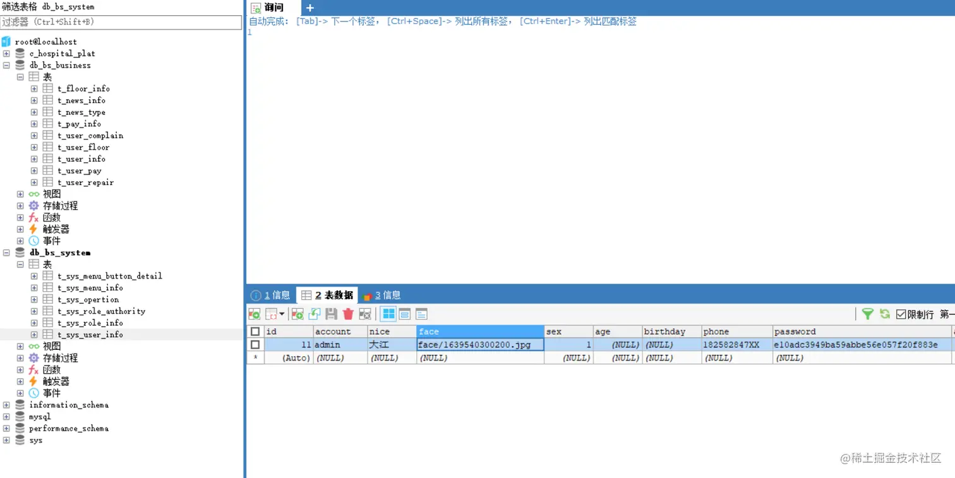Viewport: 955px width, 478px height.
Task: Click the filter input field in object browser
Action: point(121,22)
